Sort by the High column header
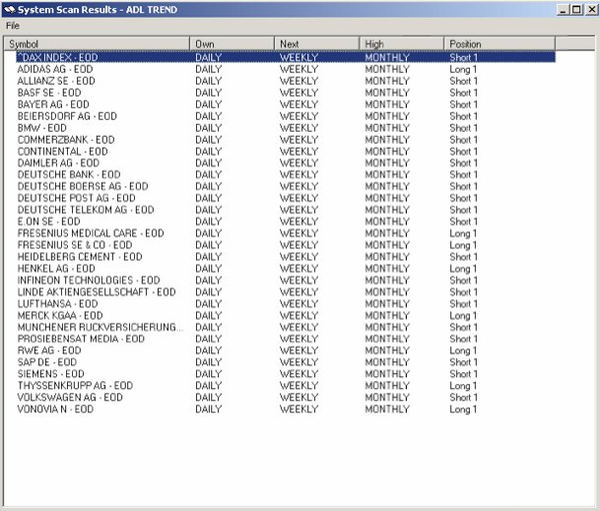The height and width of the screenshot is (511, 600). 401,44
